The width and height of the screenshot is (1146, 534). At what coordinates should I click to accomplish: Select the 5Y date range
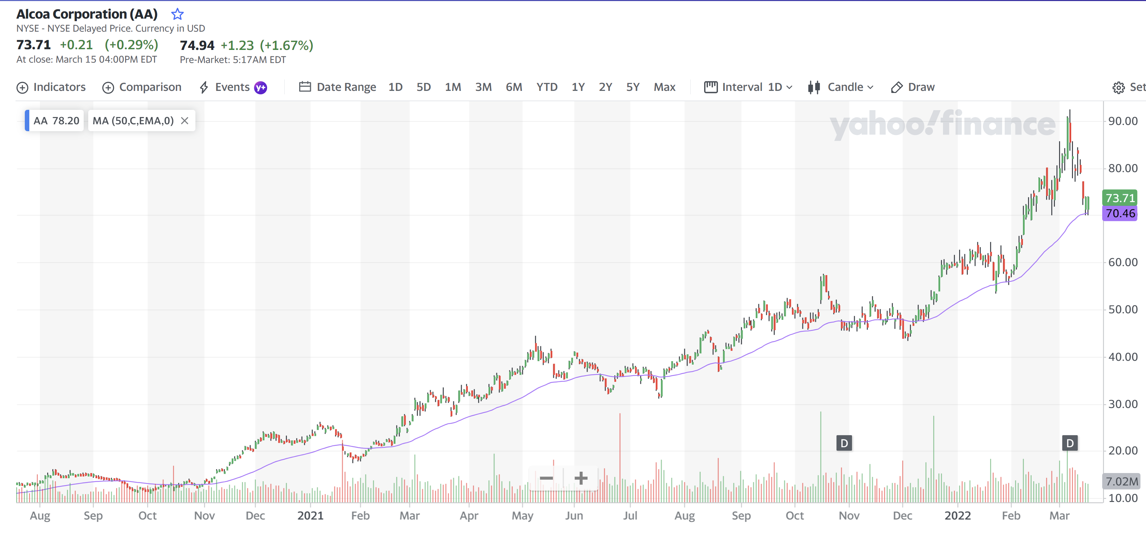[x=632, y=87]
